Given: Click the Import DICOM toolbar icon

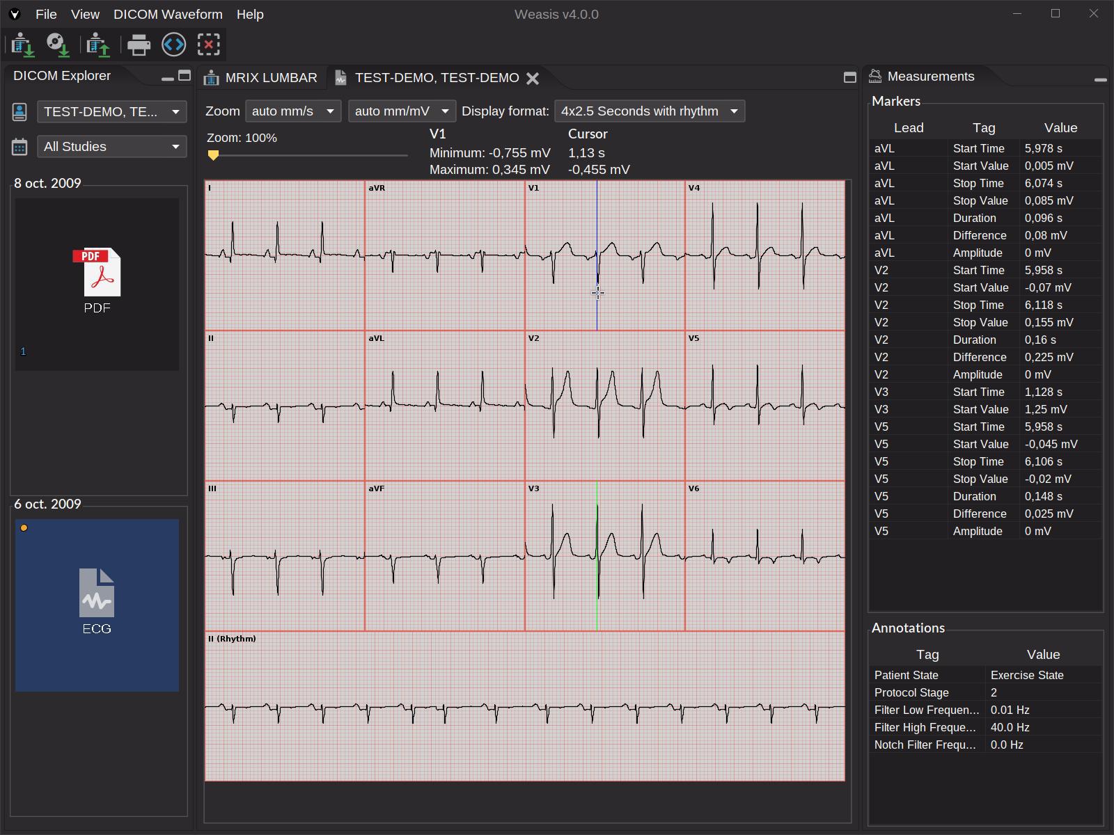Looking at the screenshot, I should point(24,45).
